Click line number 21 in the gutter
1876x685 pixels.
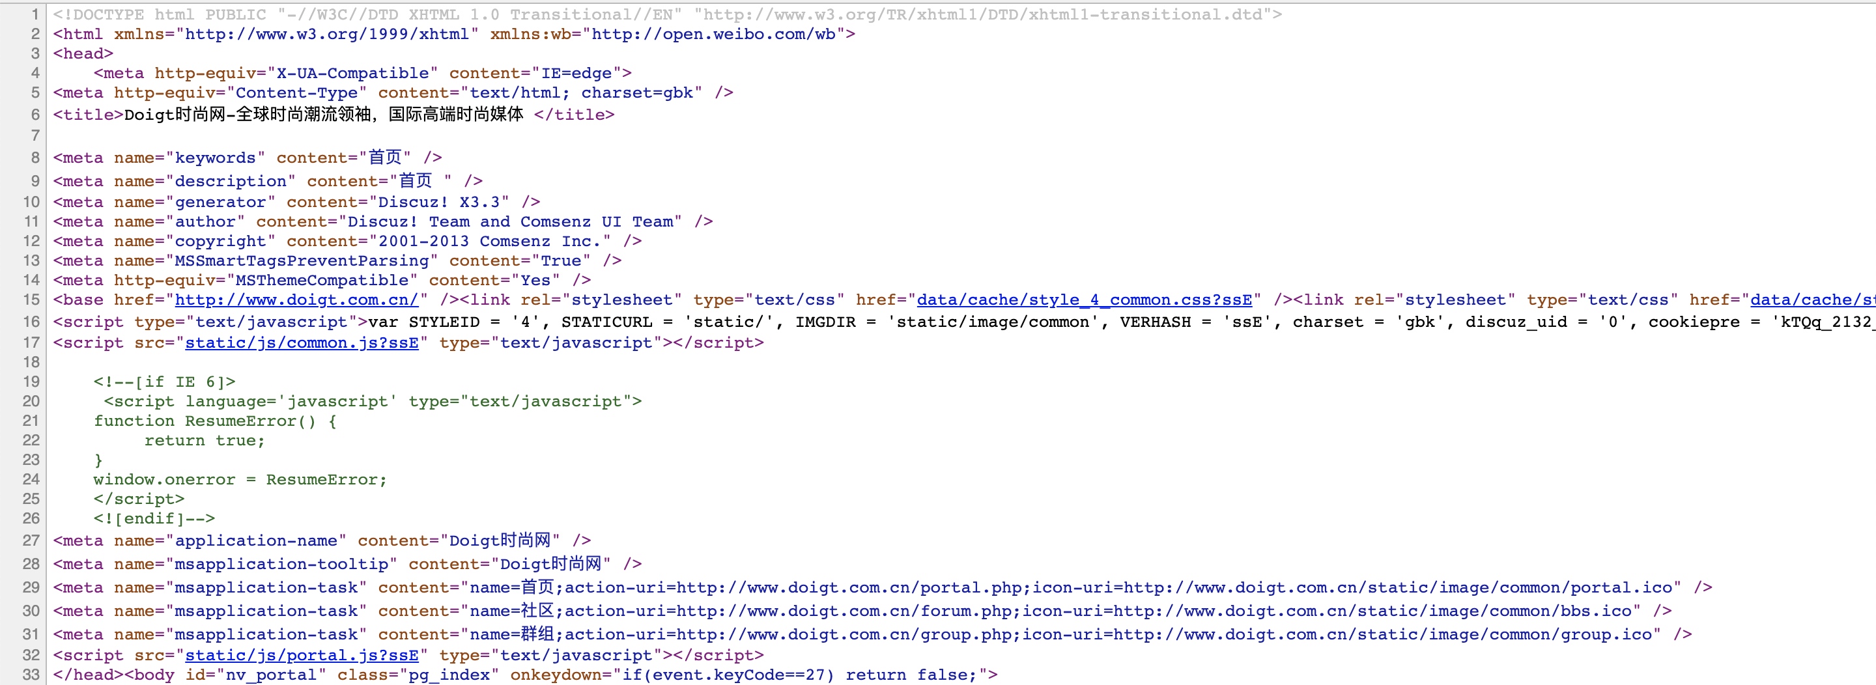point(31,421)
